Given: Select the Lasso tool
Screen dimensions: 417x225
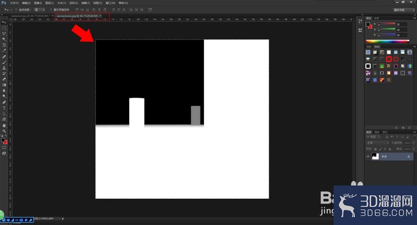Looking at the screenshot, I should point(4,34).
